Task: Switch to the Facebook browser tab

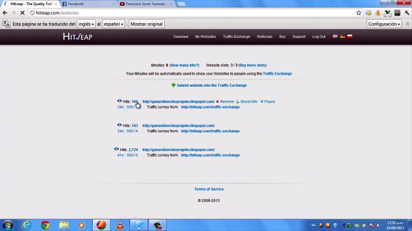Action: [88, 4]
